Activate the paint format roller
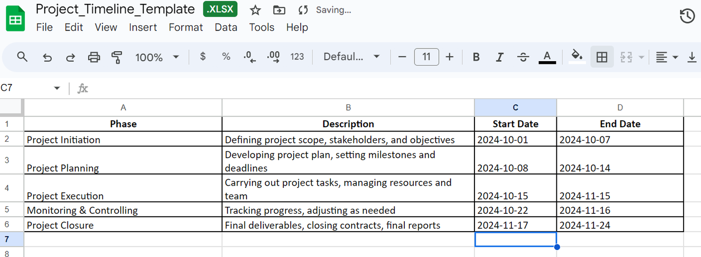701x257 pixels. coord(117,57)
